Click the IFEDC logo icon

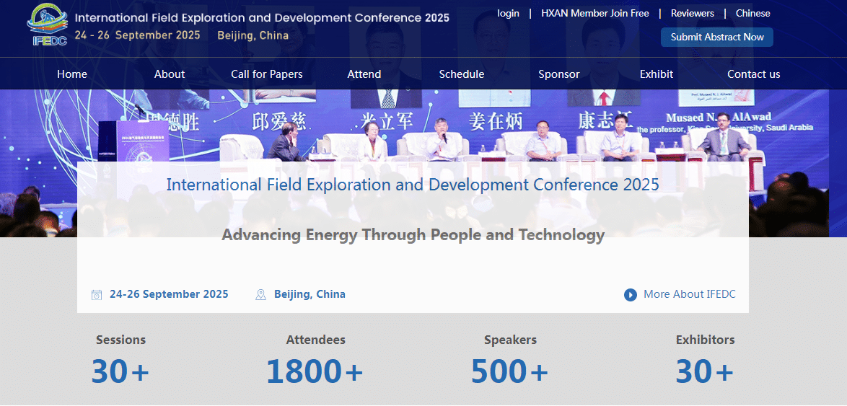tap(48, 25)
